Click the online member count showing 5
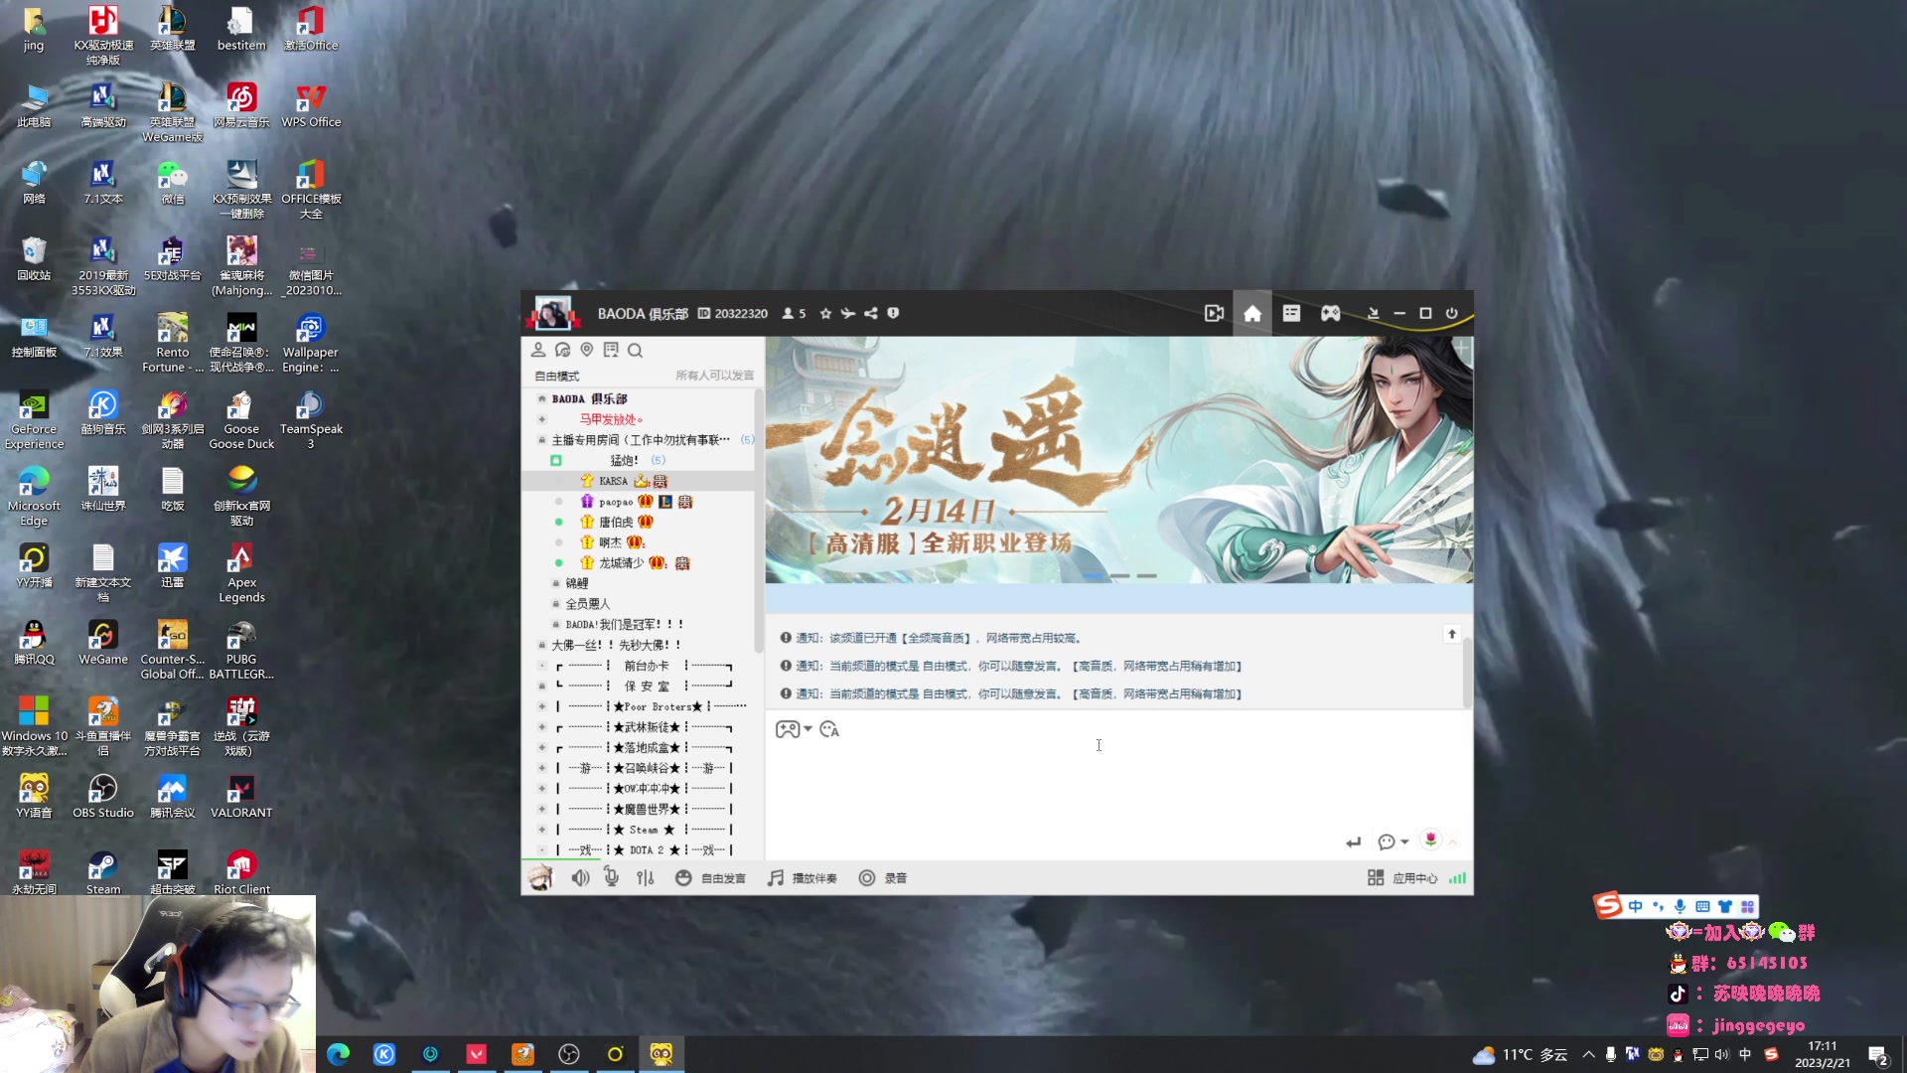The image size is (1907, 1073). tap(794, 313)
